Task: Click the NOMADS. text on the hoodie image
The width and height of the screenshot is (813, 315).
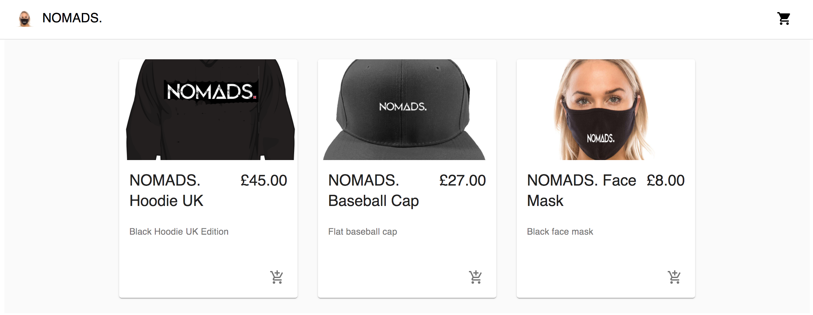Action: (211, 92)
